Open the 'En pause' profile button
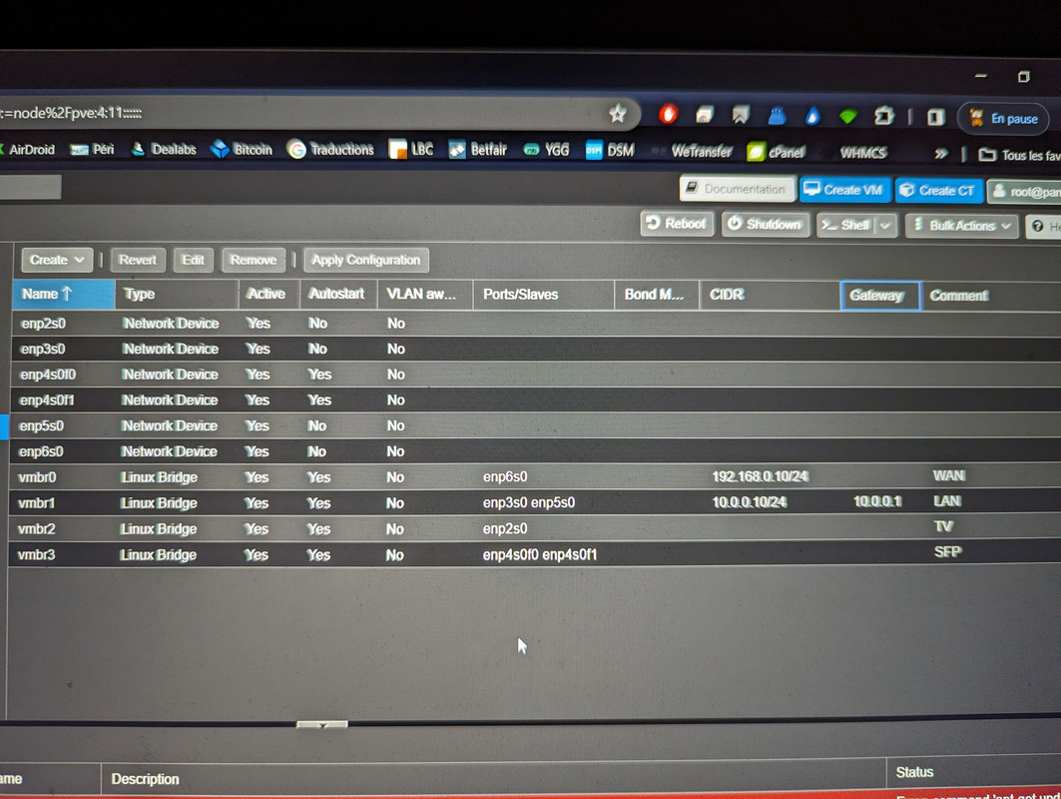Viewport: 1061px width, 799px height. [x=1003, y=119]
